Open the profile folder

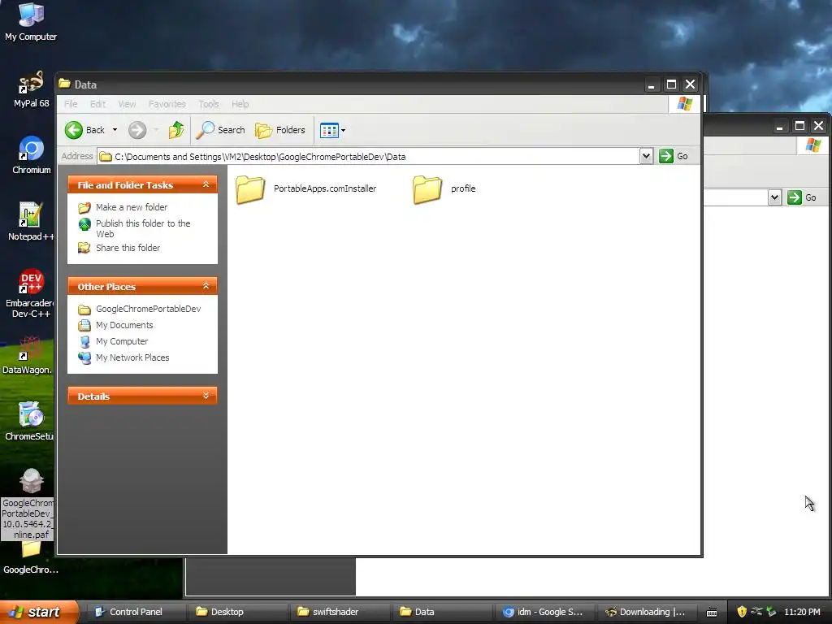click(x=444, y=188)
